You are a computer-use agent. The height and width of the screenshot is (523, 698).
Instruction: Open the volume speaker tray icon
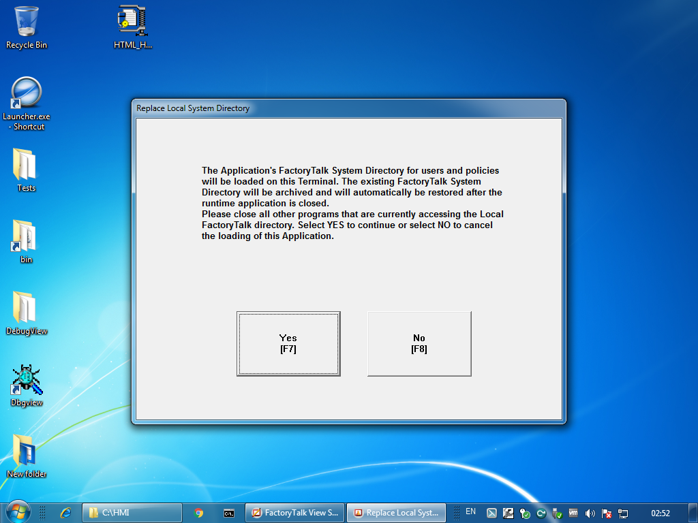click(x=590, y=513)
